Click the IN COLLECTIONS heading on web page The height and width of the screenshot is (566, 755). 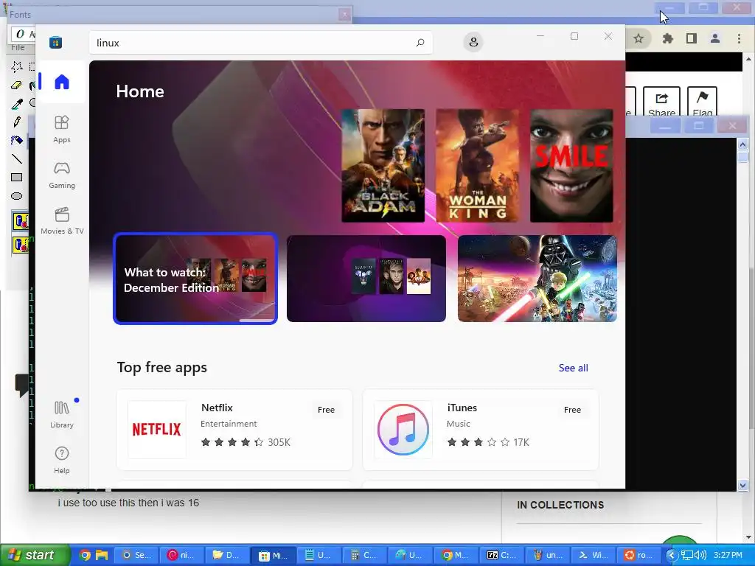pyautogui.click(x=560, y=505)
